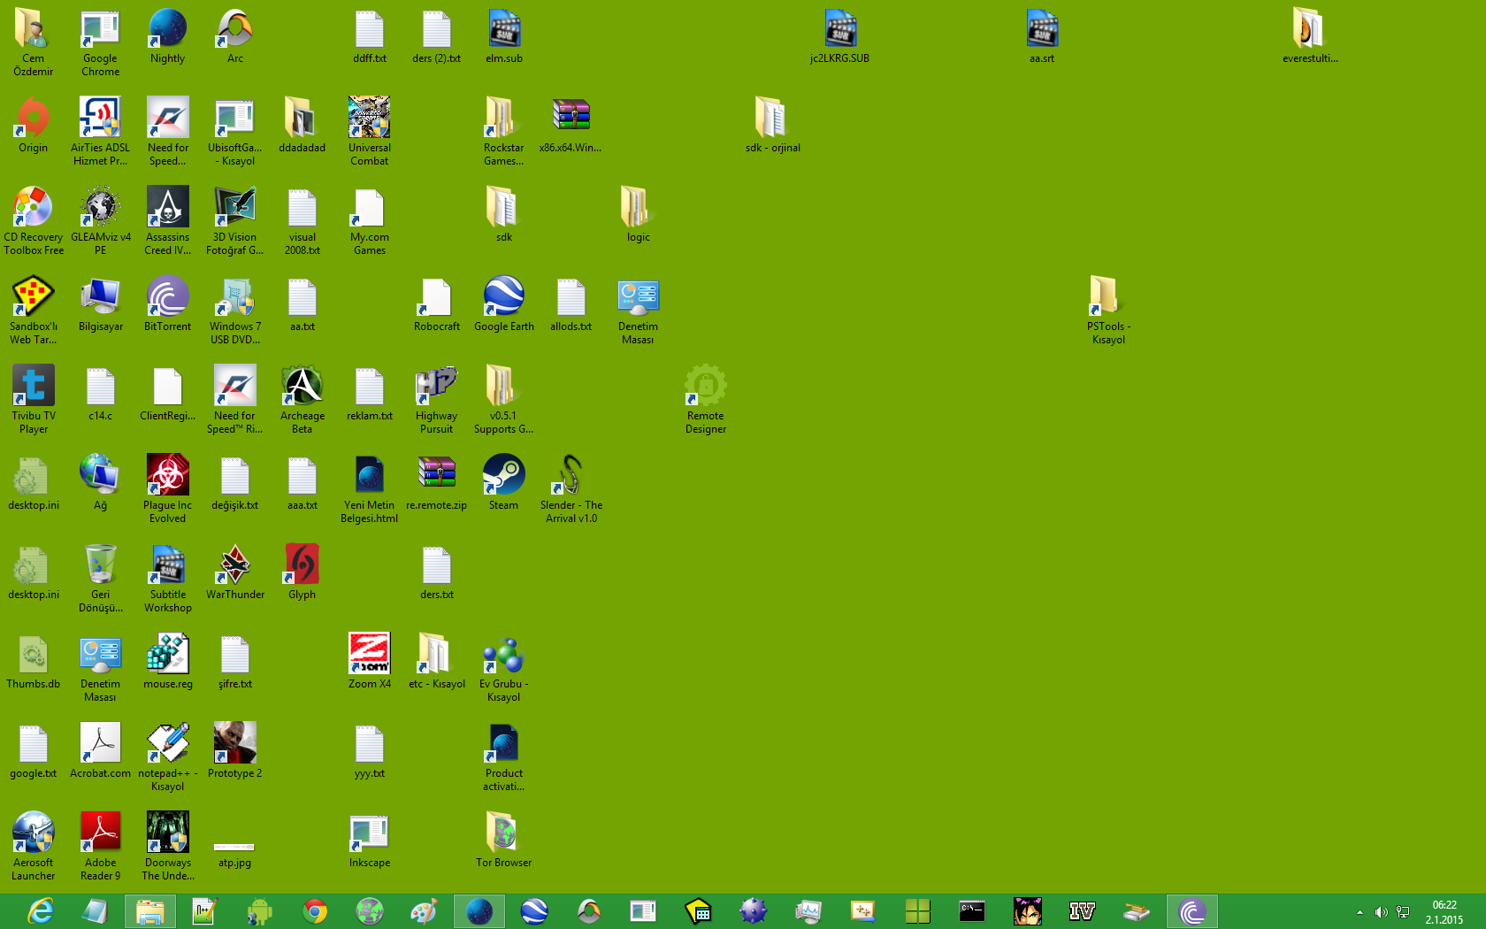1486x929 pixels.
Task: Open the Command Prompt taskbar icon
Action: (x=972, y=911)
